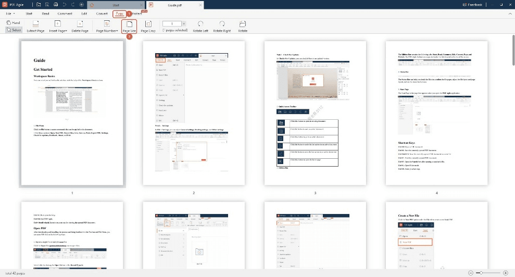Select page 1 thumbnail titled Guide
This screenshot has width=515, height=277.
point(72,113)
